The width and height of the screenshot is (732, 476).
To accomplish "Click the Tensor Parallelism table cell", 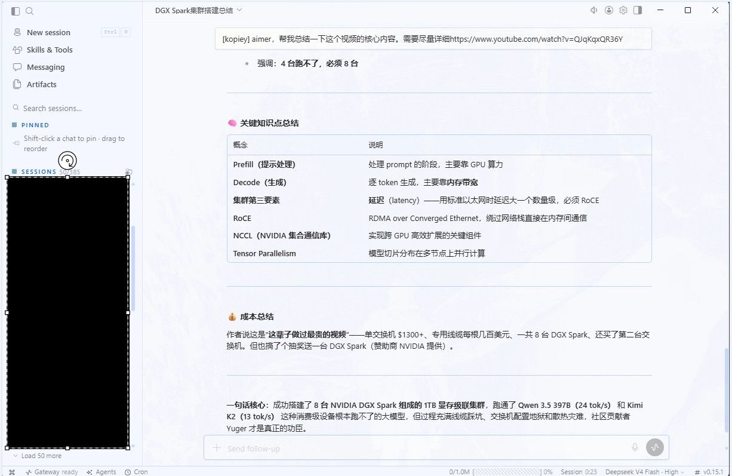I will click(264, 253).
